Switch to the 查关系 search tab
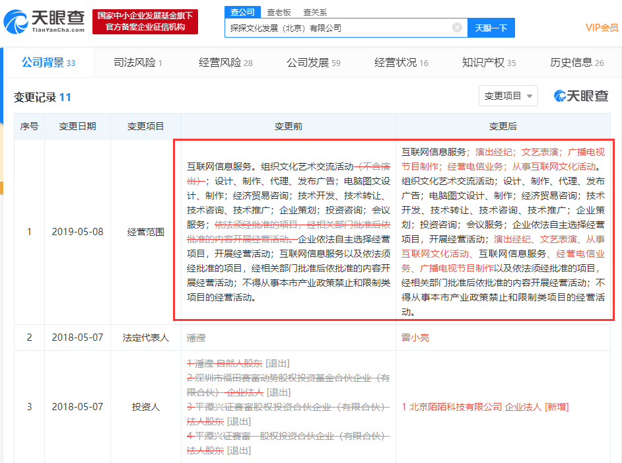This screenshot has width=622, height=463. pos(316,12)
